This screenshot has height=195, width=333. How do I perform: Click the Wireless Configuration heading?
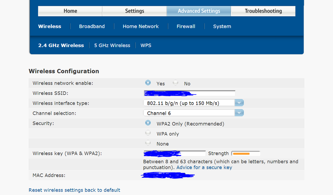coord(64,71)
